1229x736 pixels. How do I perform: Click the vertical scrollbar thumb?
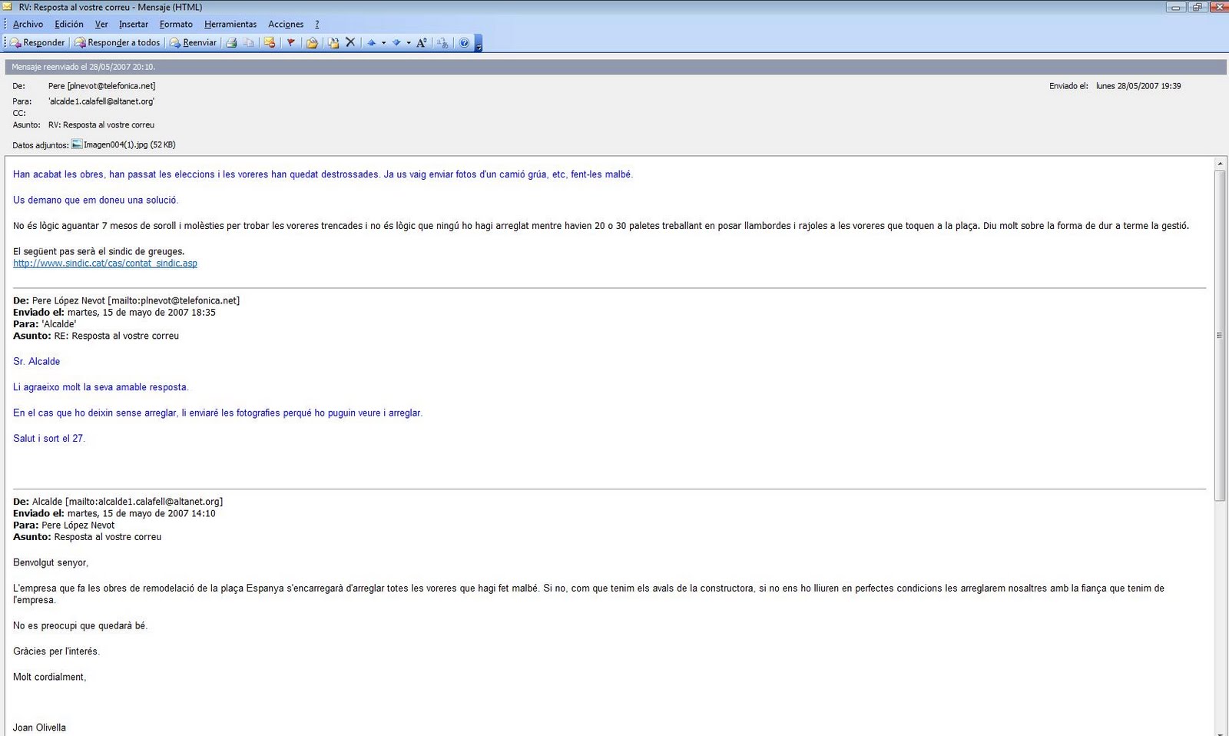1220,336
